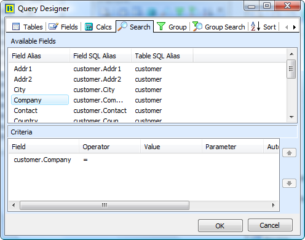The width and height of the screenshot is (305, 240).
Task: Select the Group funnel tab
Action: tap(172, 27)
